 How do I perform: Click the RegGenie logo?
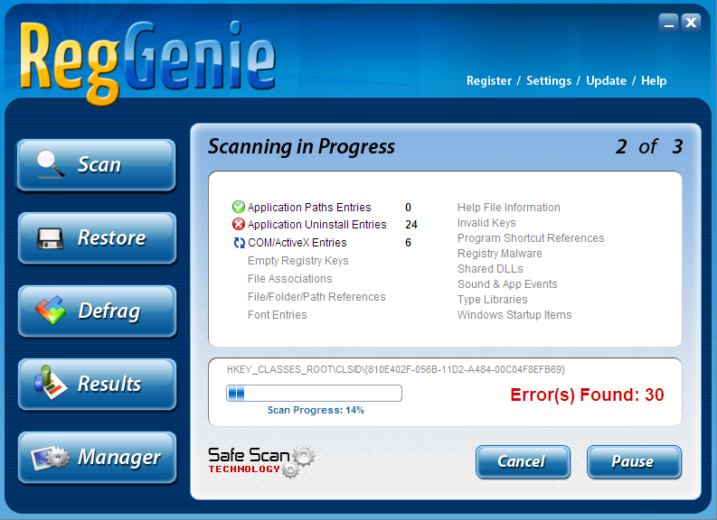pos(147,61)
